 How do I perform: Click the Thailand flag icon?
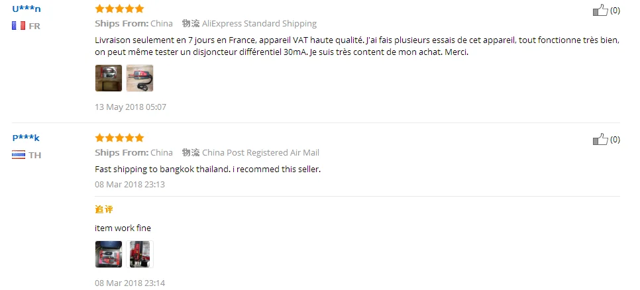(x=19, y=155)
